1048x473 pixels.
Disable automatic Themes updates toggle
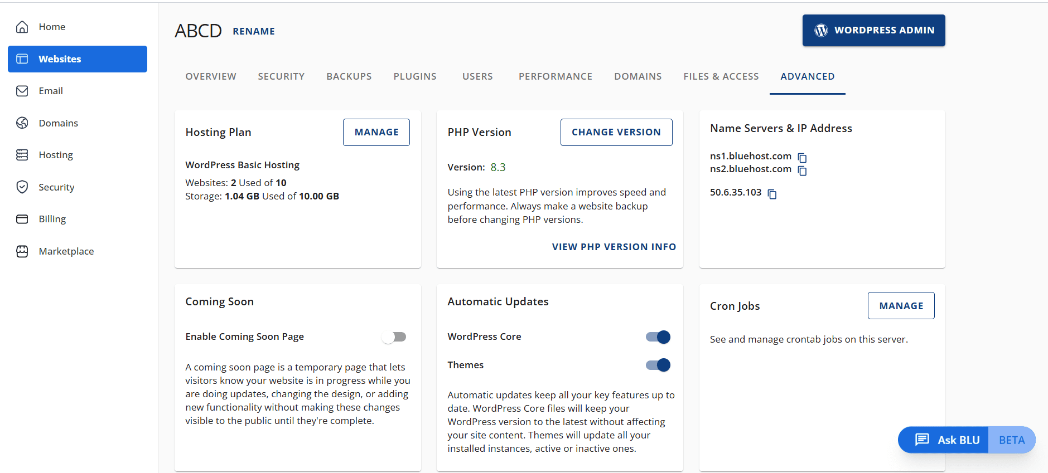coord(658,365)
